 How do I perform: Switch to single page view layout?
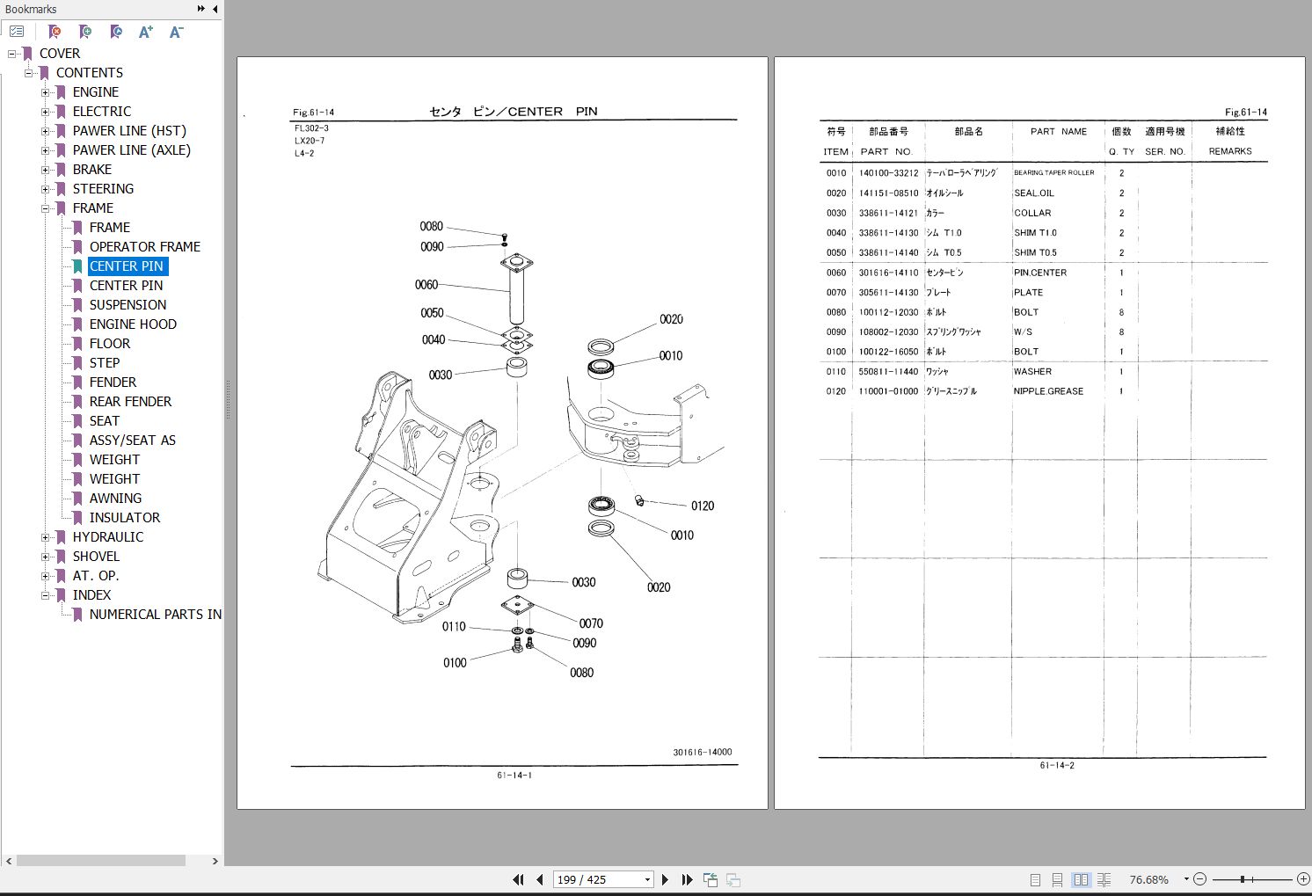coord(1035,879)
